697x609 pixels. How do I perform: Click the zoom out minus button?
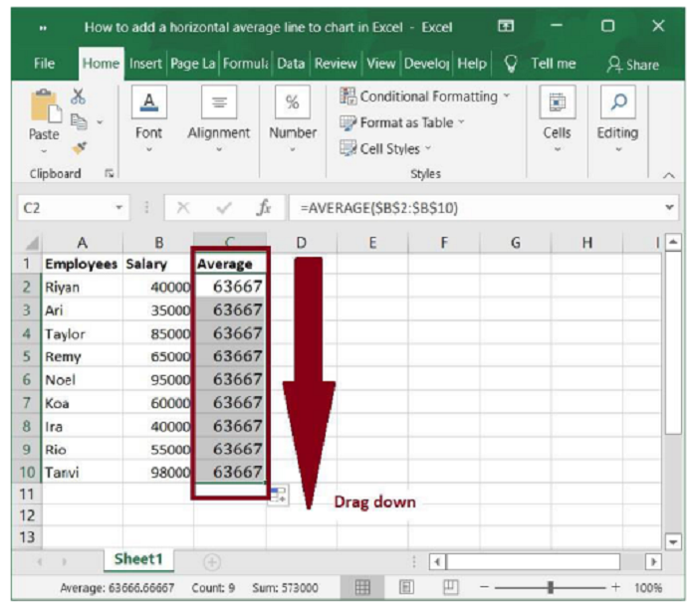[x=485, y=587]
